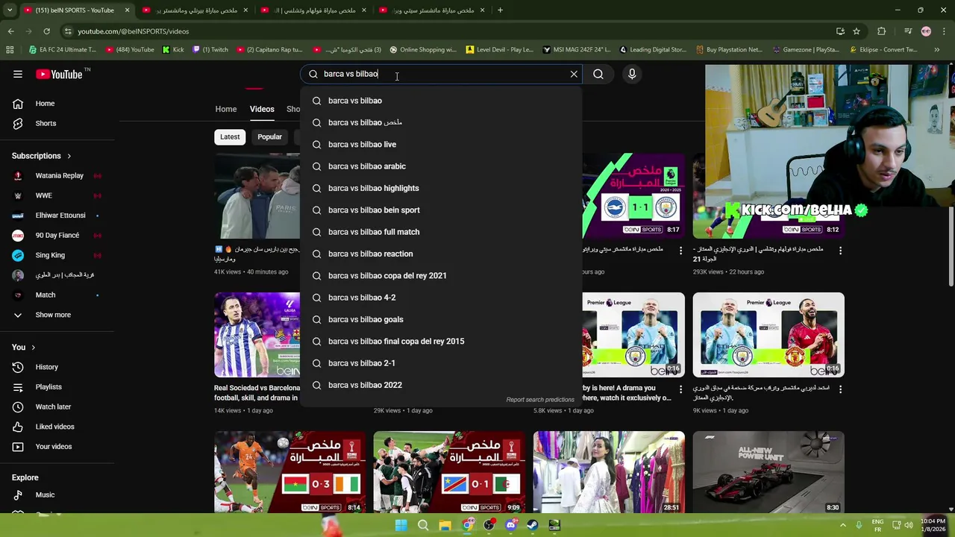Open options for Fulham Chelsea video
Viewport: 955px width, 537px height.
840,251
